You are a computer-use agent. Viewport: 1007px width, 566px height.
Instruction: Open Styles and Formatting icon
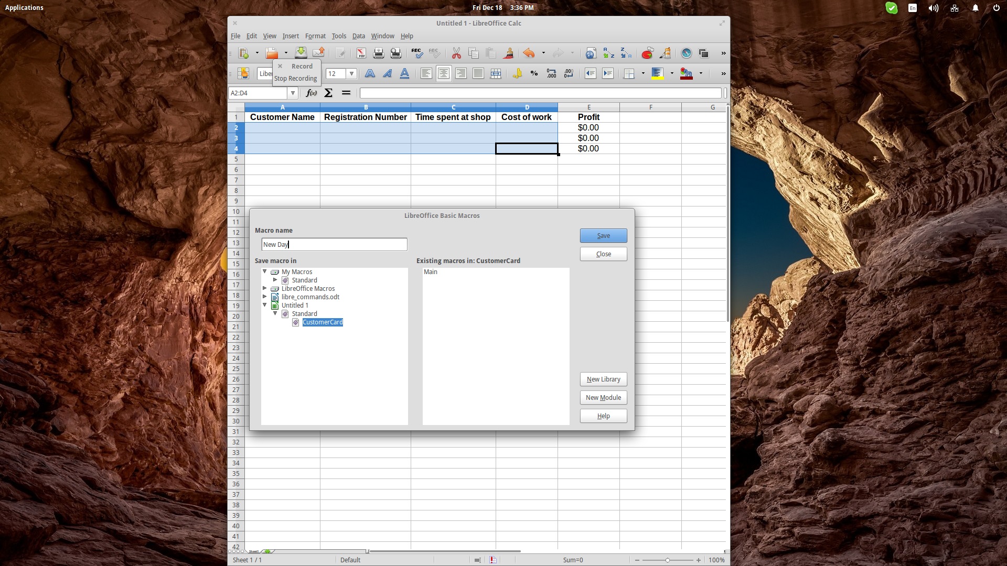[243, 73]
